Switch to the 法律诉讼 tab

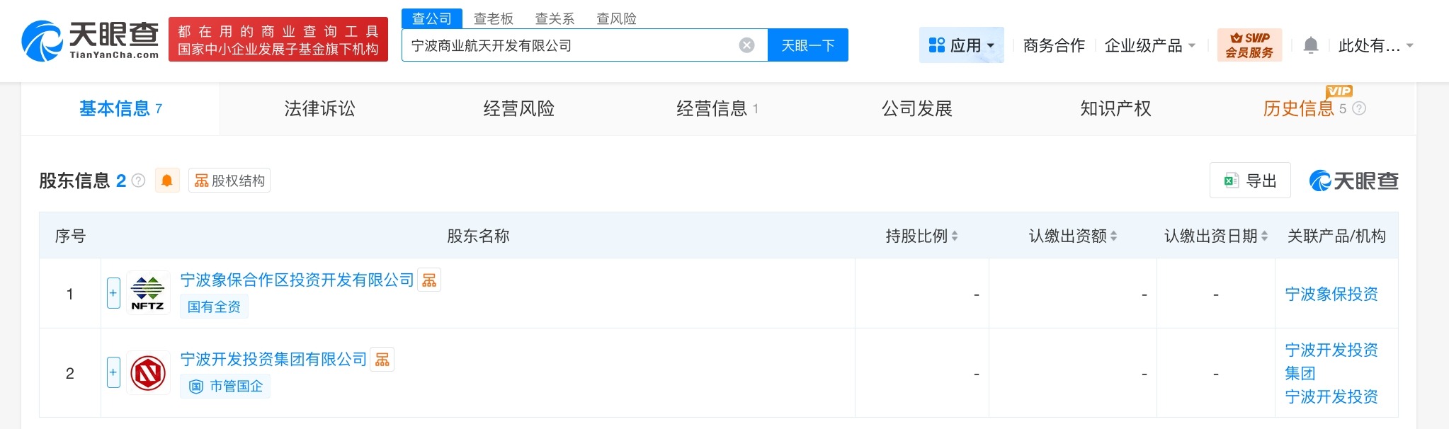pyautogui.click(x=319, y=108)
